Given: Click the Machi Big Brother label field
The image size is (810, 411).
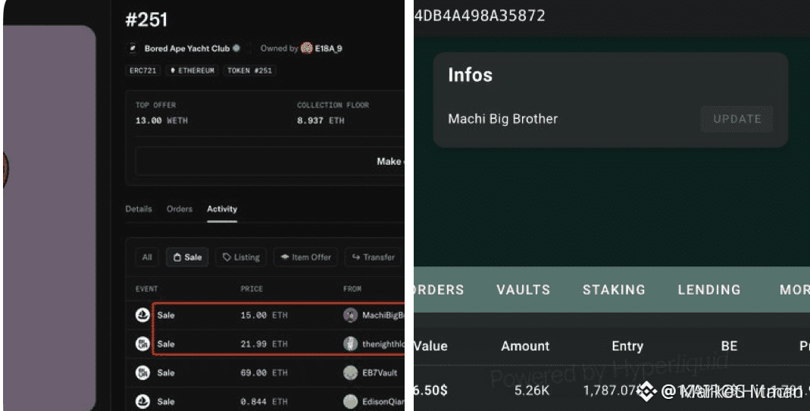Looking at the screenshot, I should pyautogui.click(x=502, y=119).
